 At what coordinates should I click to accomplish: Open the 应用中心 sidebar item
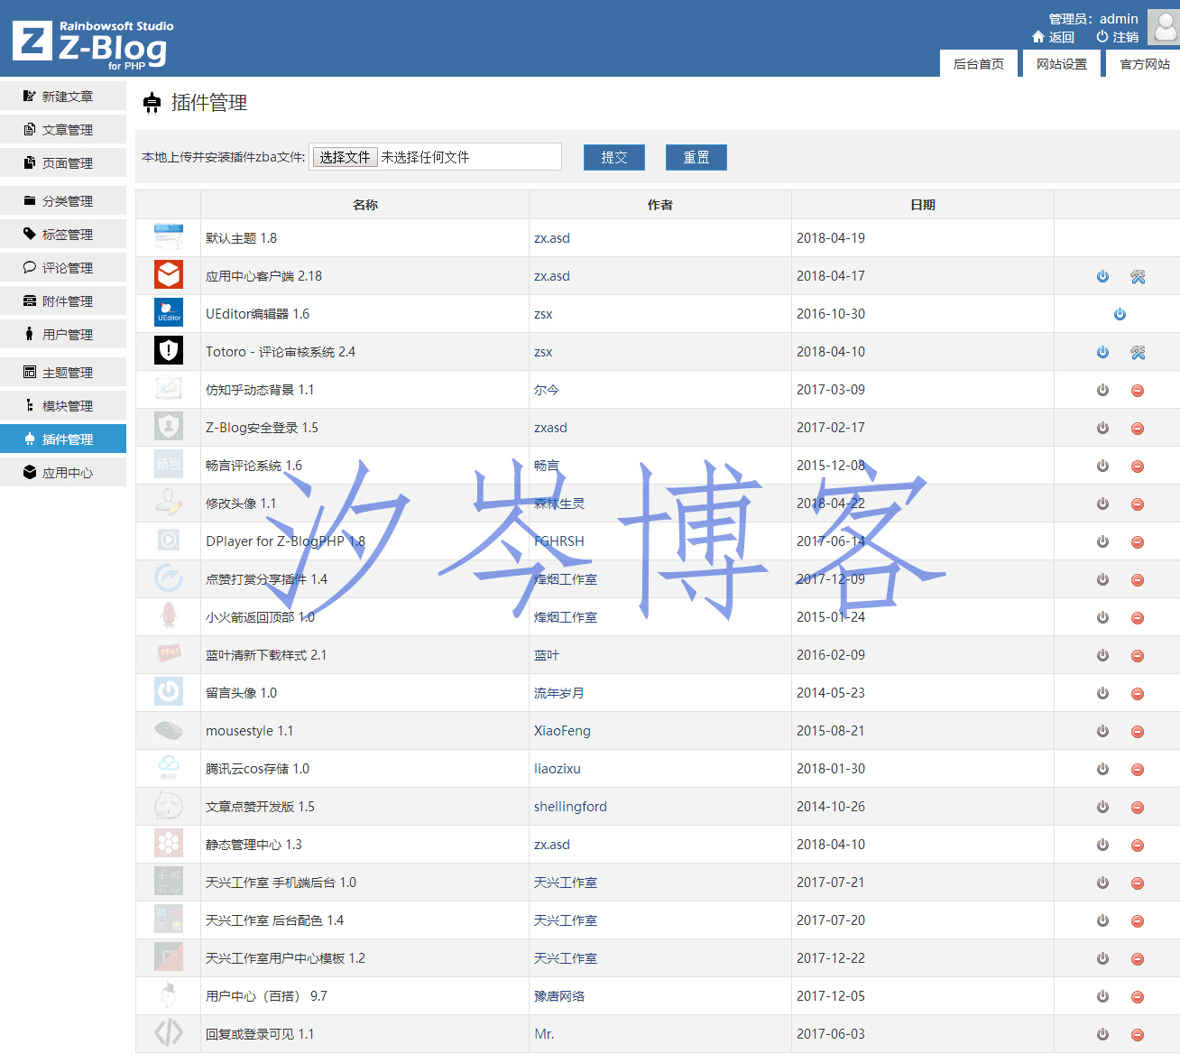63,473
